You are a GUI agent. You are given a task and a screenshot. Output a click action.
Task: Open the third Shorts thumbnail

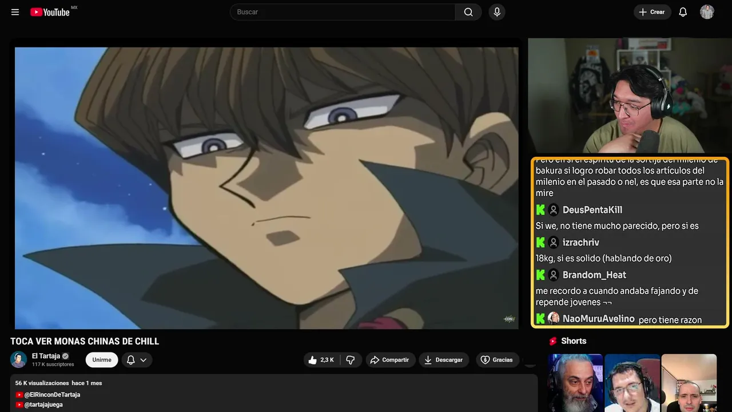coord(689,383)
